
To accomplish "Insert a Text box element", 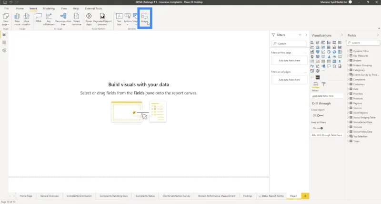I will point(119,19).
